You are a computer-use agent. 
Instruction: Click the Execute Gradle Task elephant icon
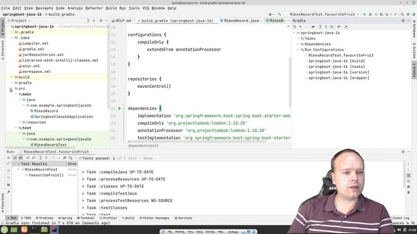(x=313, y=27)
